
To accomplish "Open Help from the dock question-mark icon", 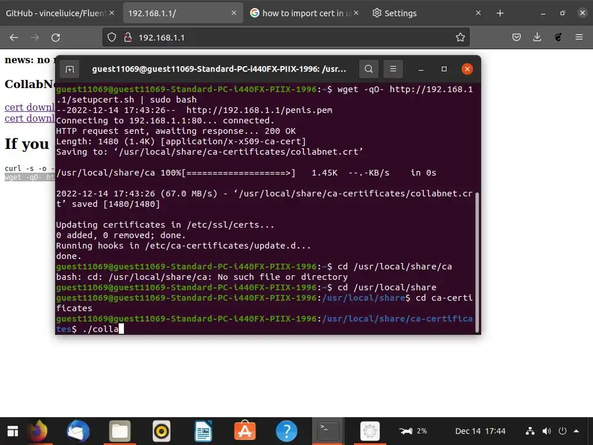I will pyautogui.click(x=286, y=431).
